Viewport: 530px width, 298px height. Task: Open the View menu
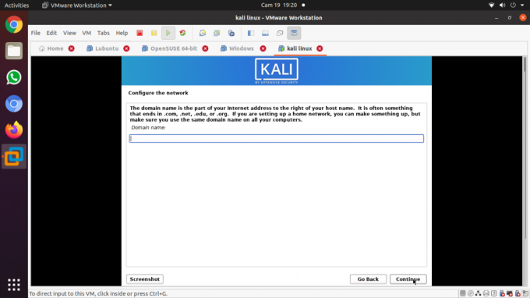pyautogui.click(x=69, y=33)
